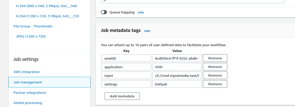The image size is (295, 107).
Task: Select the JPEG (1280 x 720) output
Action: (31, 36)
